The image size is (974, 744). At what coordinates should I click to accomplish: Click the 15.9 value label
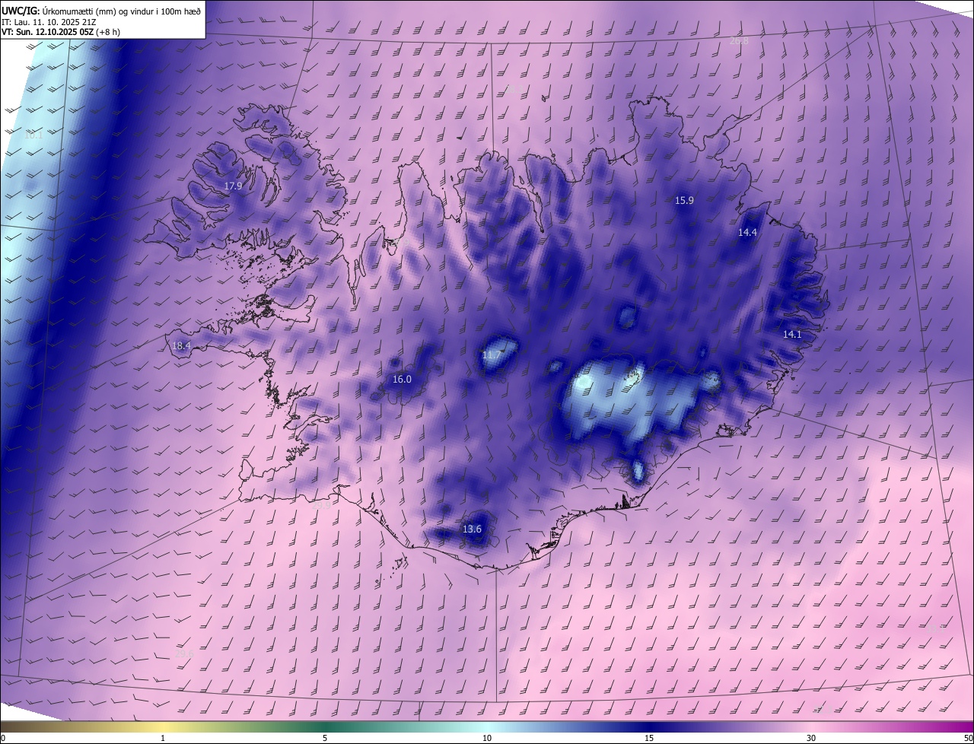click(x=684, y=201)
